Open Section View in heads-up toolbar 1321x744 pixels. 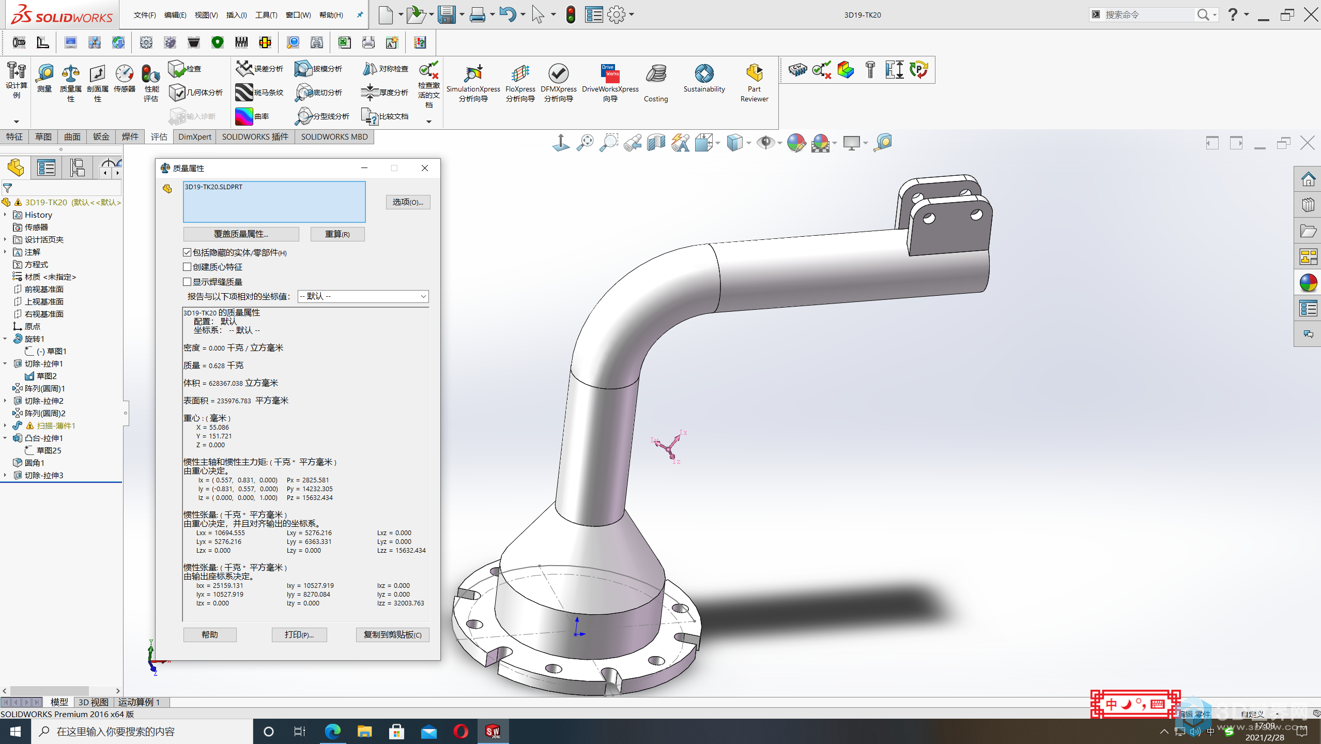click(656, 142)
